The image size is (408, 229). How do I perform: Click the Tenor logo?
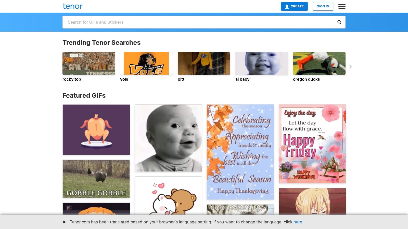coord(72,6)
